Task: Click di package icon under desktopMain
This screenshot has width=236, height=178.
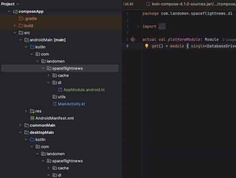Action: coord(55,175)
